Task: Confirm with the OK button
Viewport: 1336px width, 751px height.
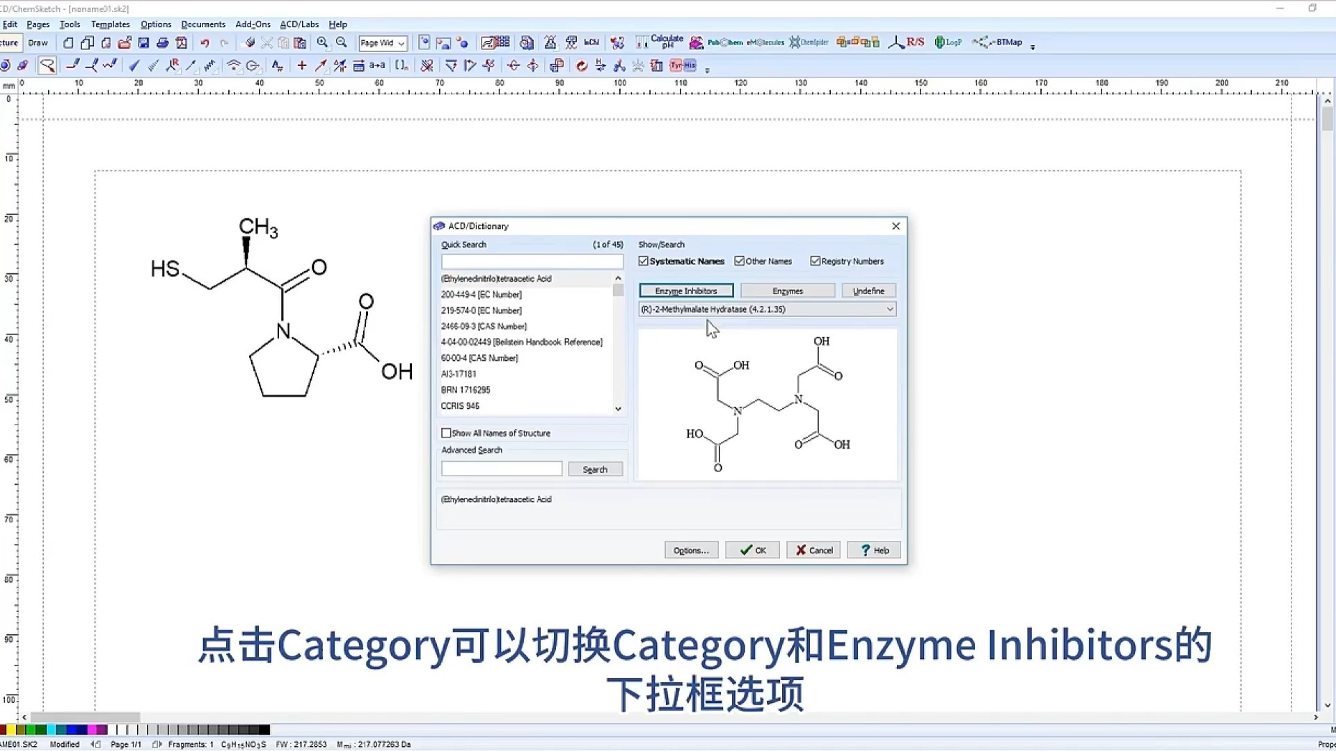Action: 752,550
